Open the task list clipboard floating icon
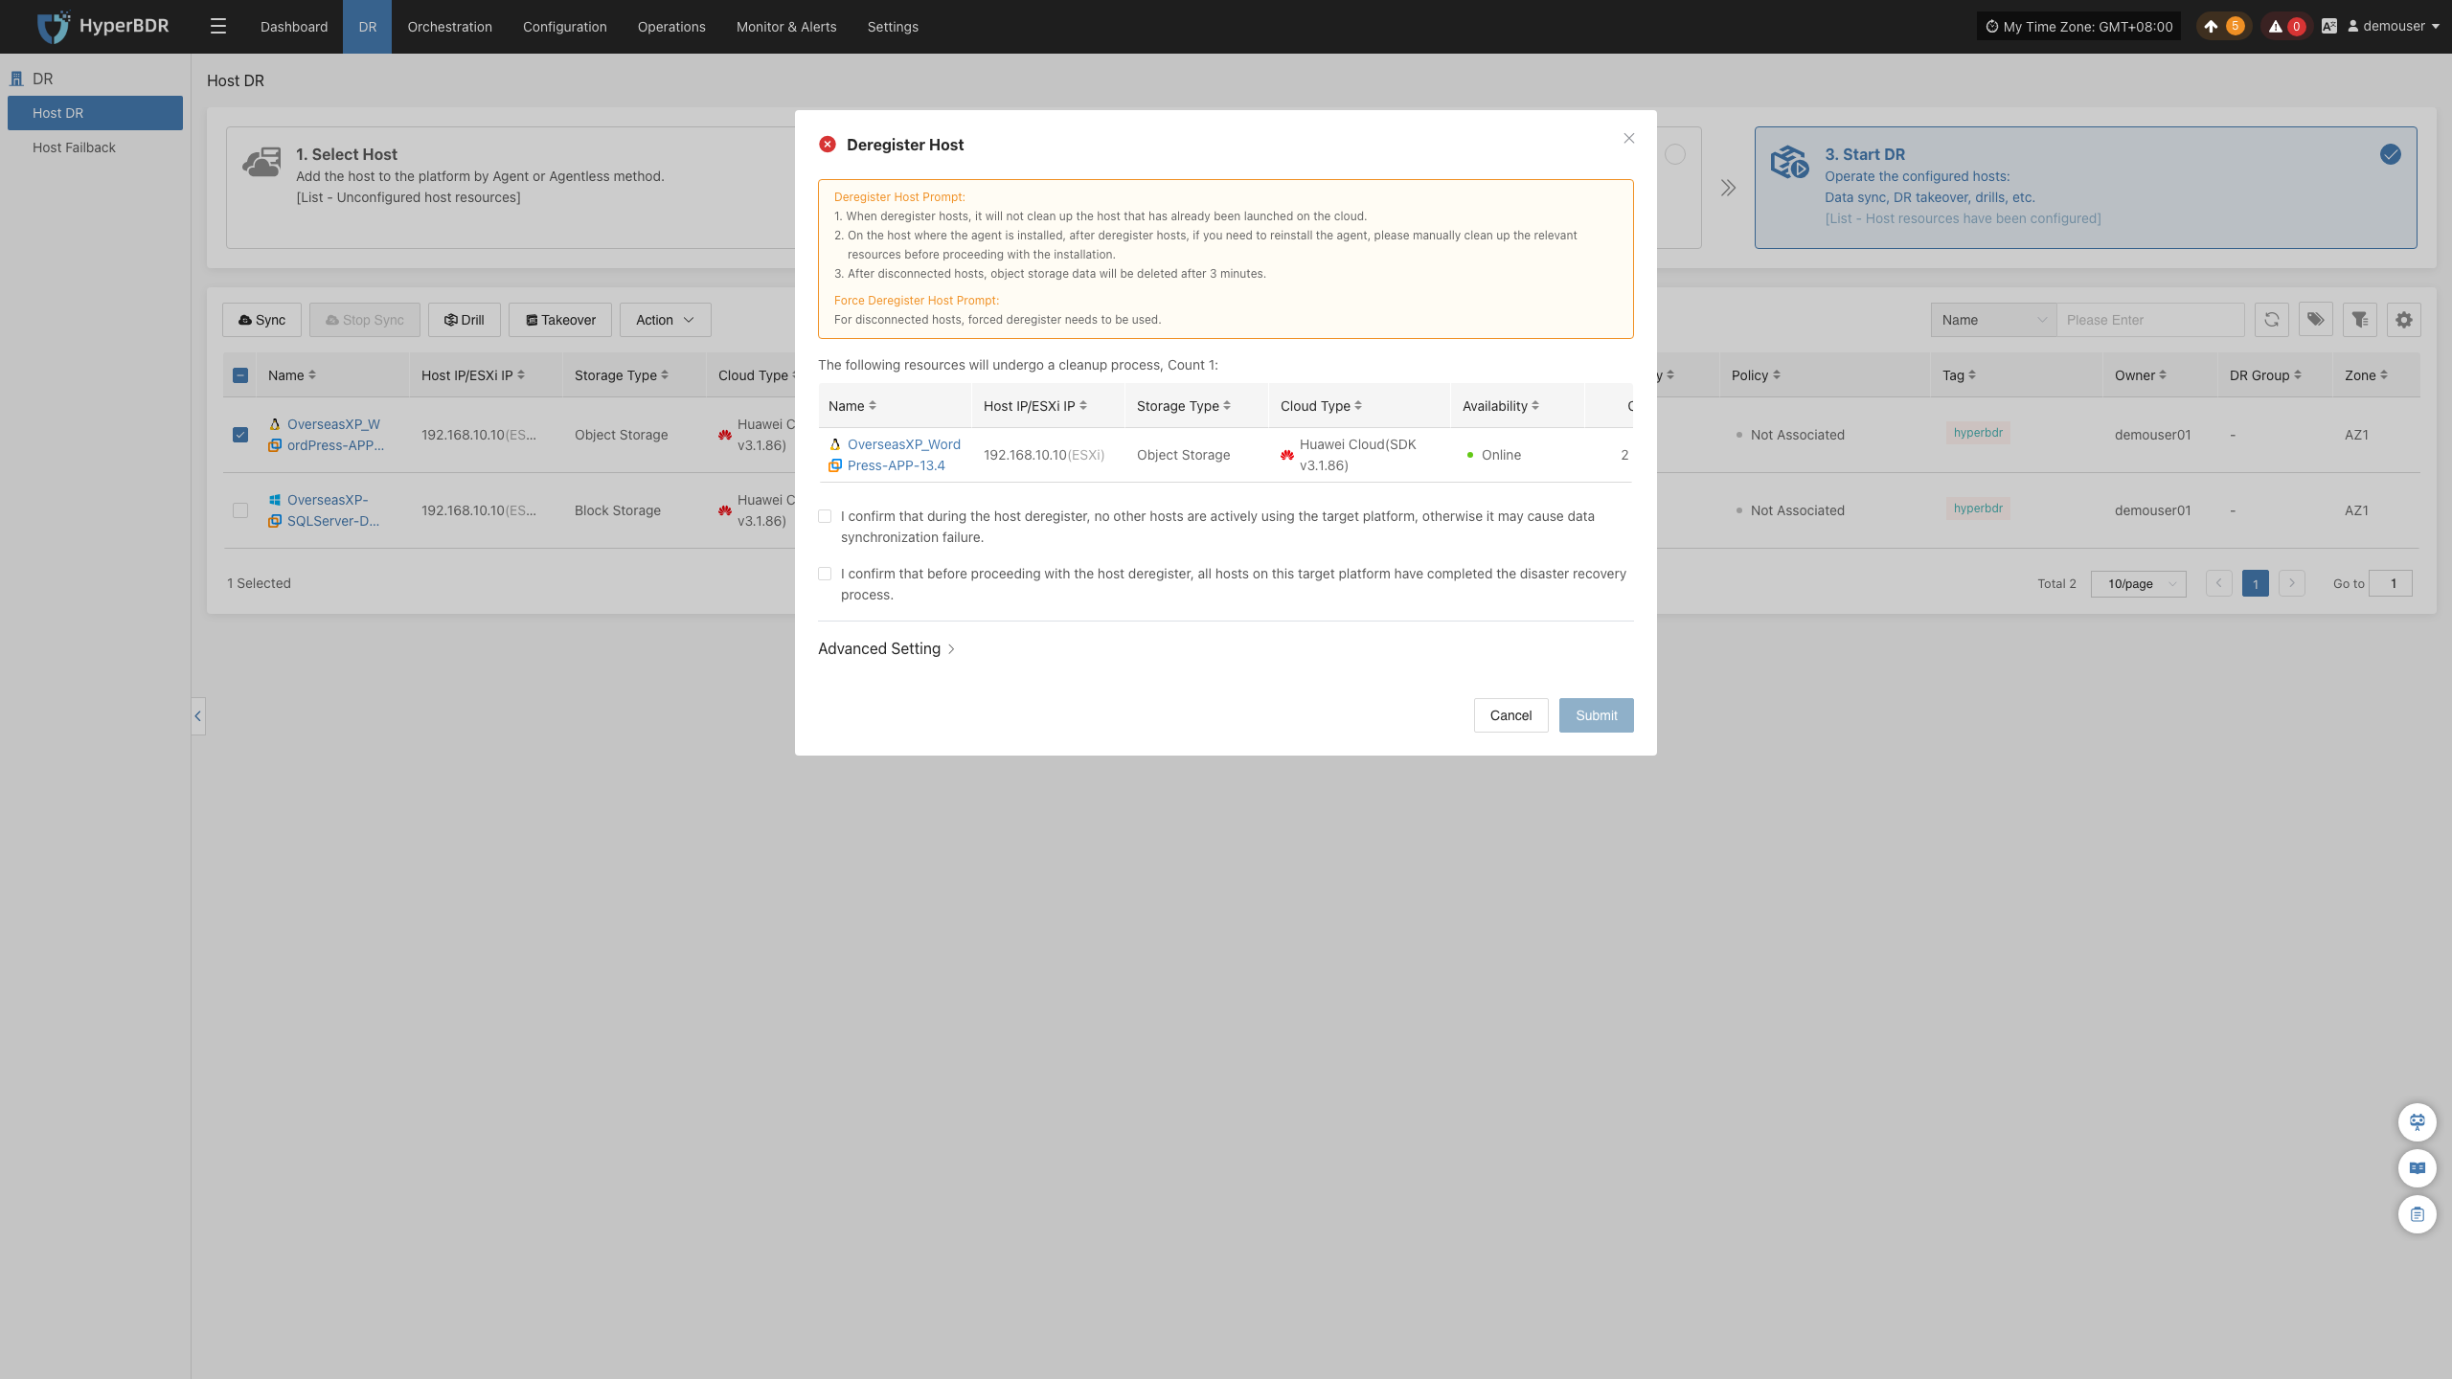Screen dimensions: 2452x1379 tap(2417, 1214)
